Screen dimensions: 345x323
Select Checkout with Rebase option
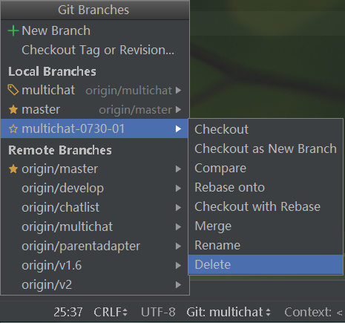pyautogui.click(x=266, y=206)
